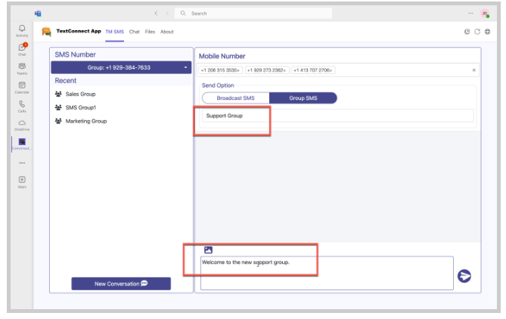Switch to the Chat tab
506x319 pixels.
tap(134, 32)
